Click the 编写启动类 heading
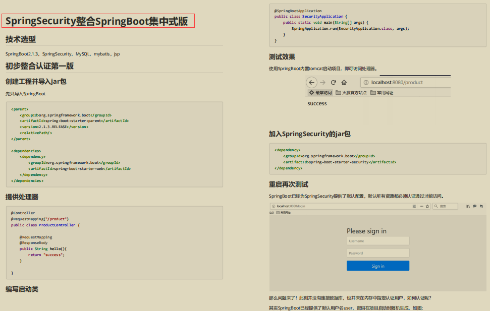 tap(22, 289)
